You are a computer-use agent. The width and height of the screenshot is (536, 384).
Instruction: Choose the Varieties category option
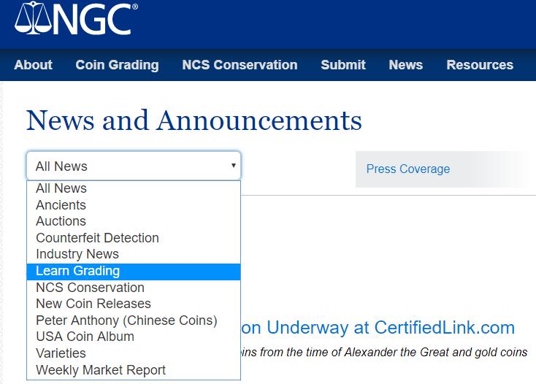[134, 353]
